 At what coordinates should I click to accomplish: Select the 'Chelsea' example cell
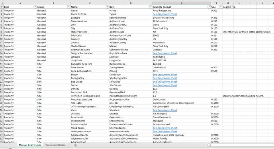pyautogui.click(x=182, y=50)
